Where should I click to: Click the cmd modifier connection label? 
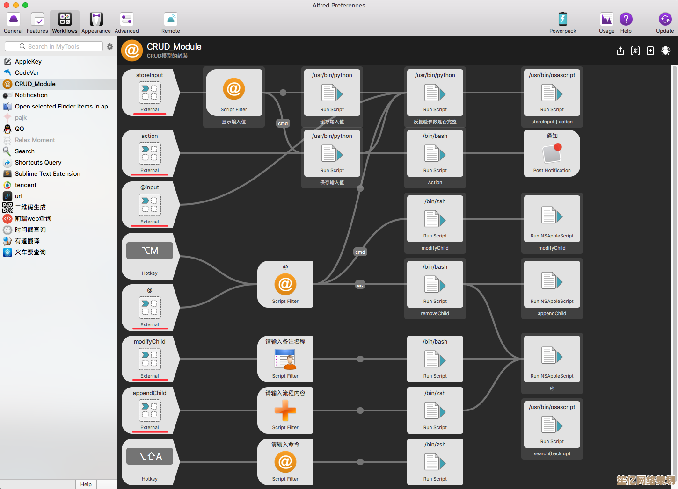[x=283, y=123]
